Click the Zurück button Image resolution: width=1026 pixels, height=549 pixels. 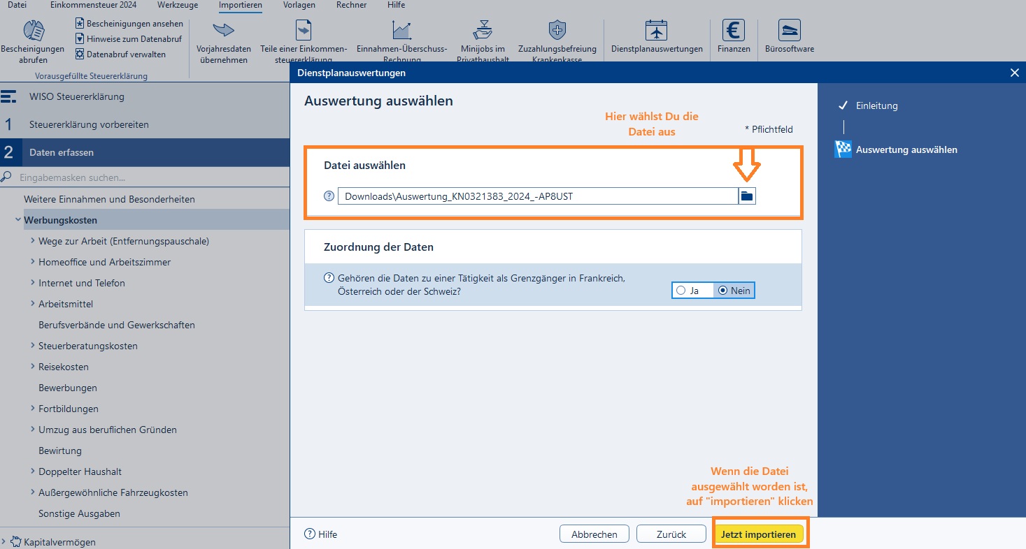671,534
